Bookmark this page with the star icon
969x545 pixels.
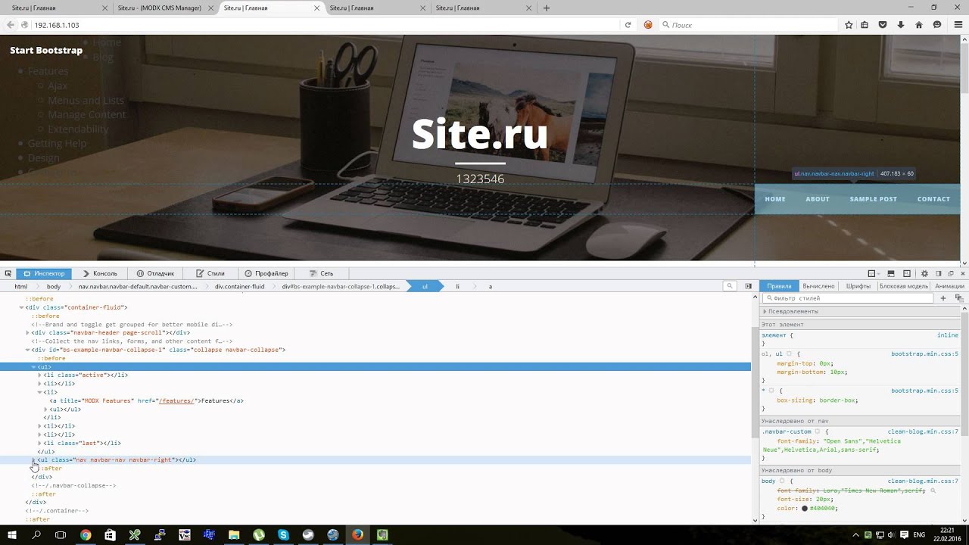pyautogui.click(x=849, y=25)
